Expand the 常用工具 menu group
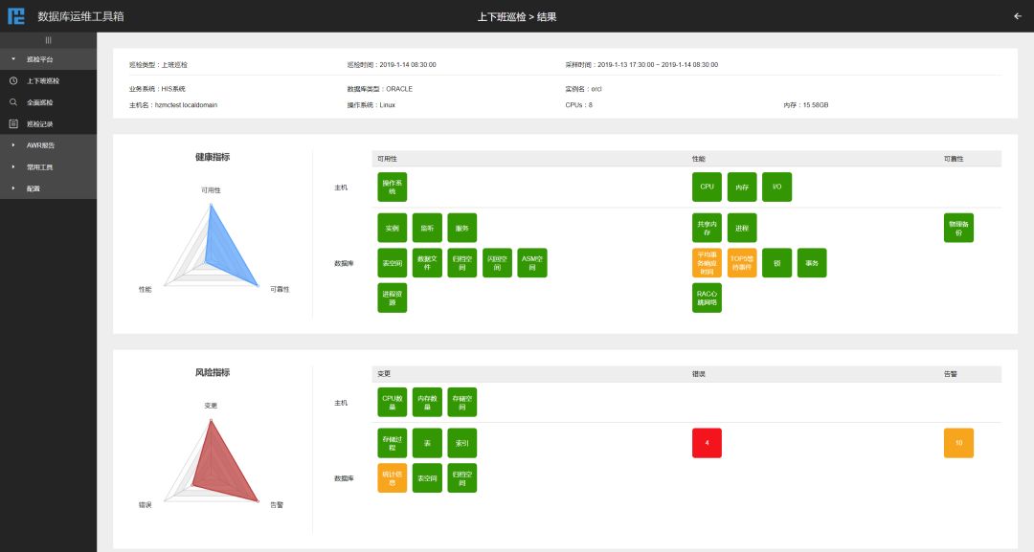This screenshot has height=552, width=1034. (48, 166)
